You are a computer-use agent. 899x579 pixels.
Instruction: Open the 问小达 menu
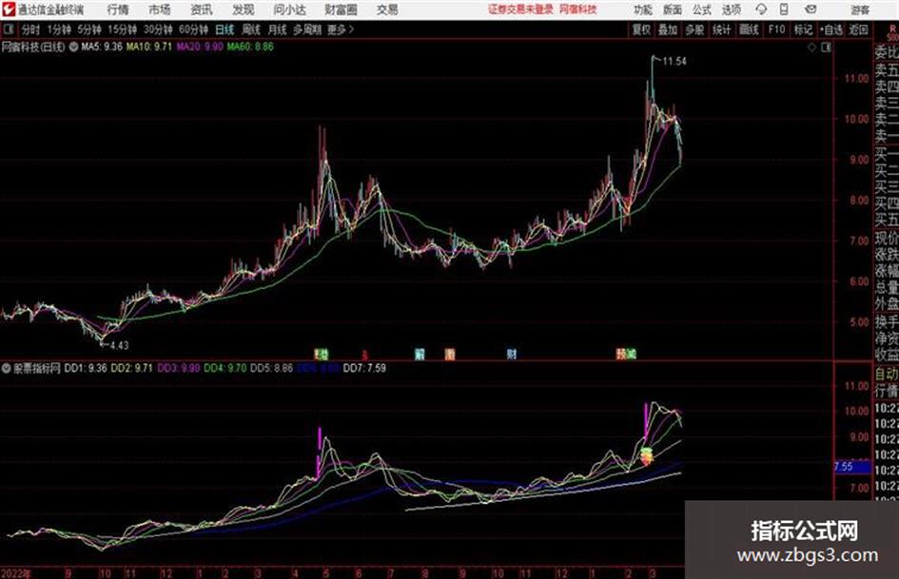pos(289,10)
